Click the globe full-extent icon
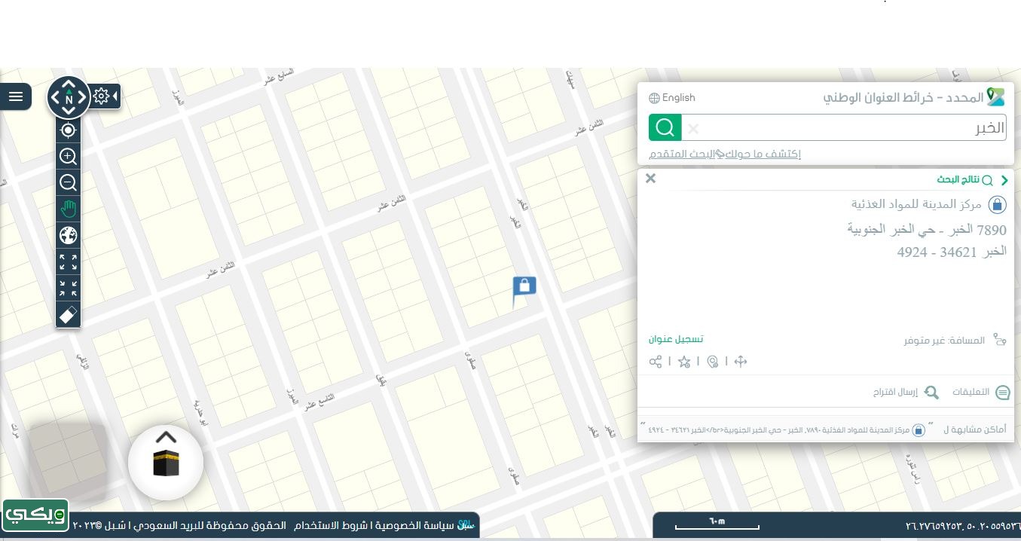This screenshot has height=541, width=1021. coord(68,236)
